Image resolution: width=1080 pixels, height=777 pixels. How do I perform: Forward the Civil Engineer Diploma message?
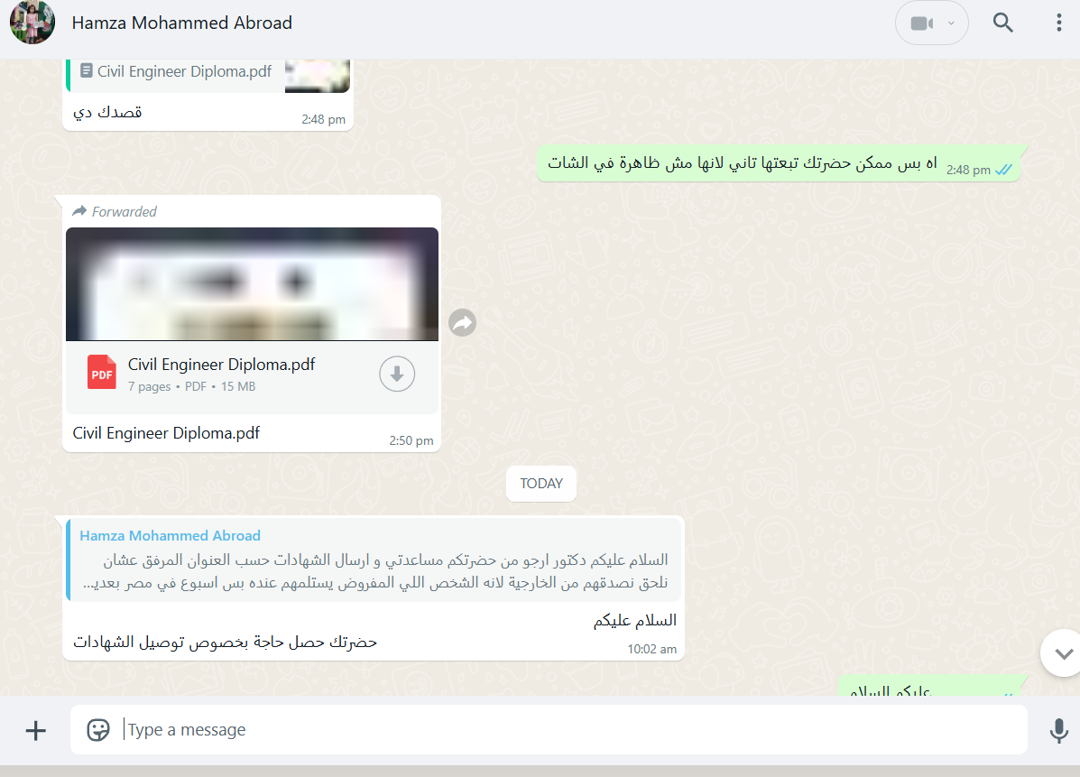[x=462, y=322]
